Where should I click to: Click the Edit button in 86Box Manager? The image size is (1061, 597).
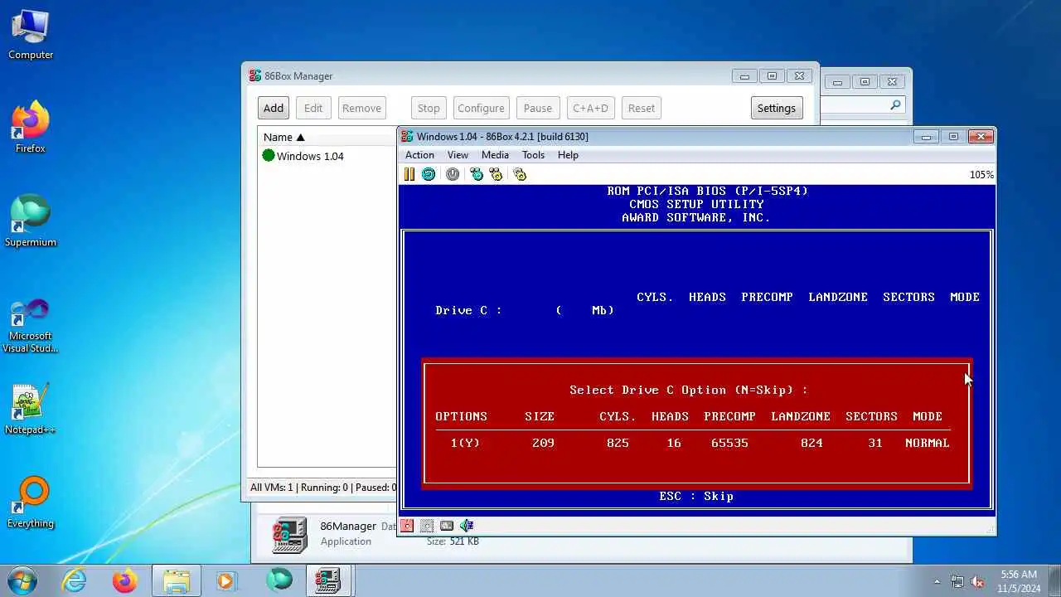tap(313, 108)
